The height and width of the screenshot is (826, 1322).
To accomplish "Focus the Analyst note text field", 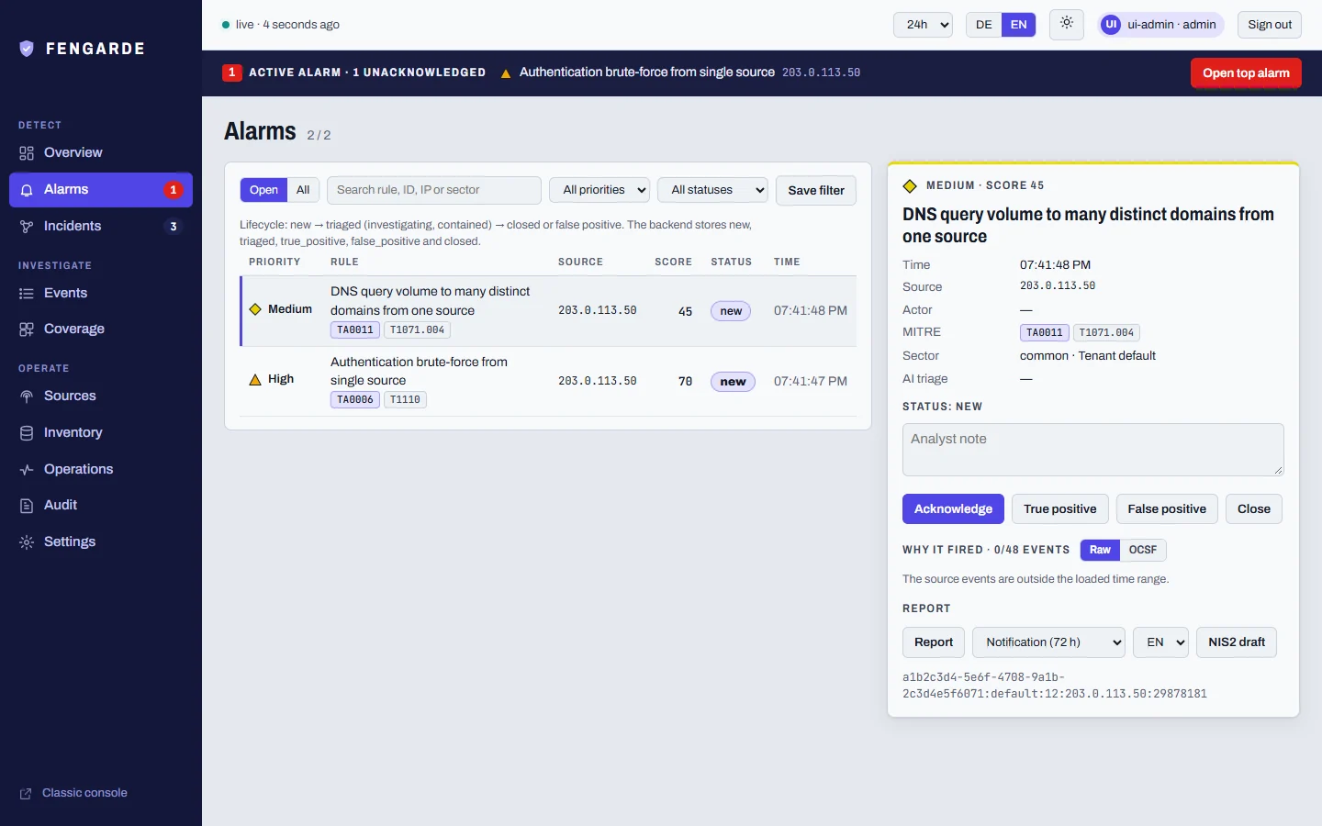I will 1092,450.
